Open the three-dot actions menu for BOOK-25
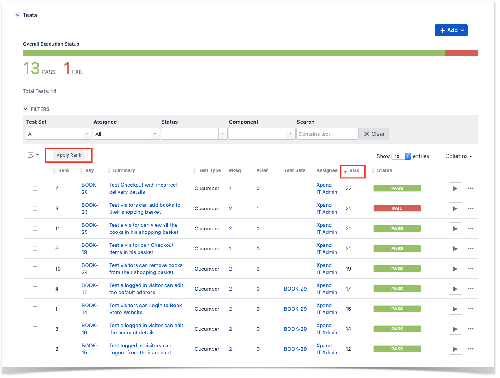This screenshot has width=500, height=378. tap(471, 228)
